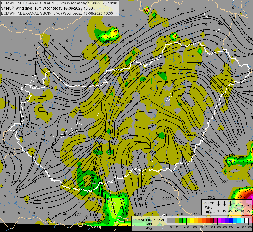Viewport: 253px width, 232px height.
Task: Select the bright magenta CAPE legend swatch
Action: coord(219,220)
